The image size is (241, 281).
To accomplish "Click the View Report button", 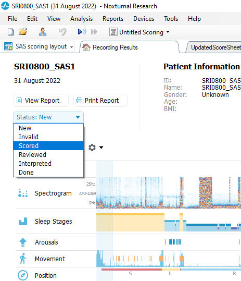I will [41, 100].
